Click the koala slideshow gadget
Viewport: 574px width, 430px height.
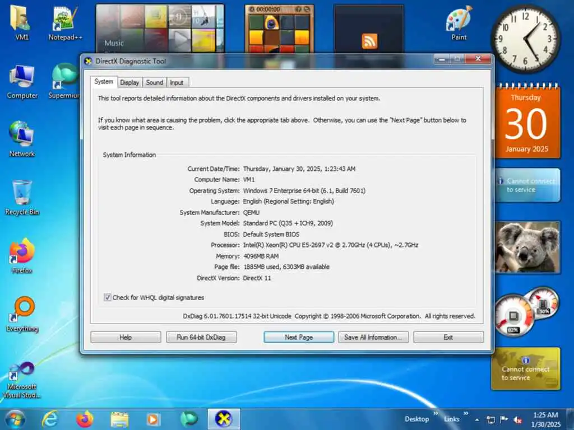point(527,247)
